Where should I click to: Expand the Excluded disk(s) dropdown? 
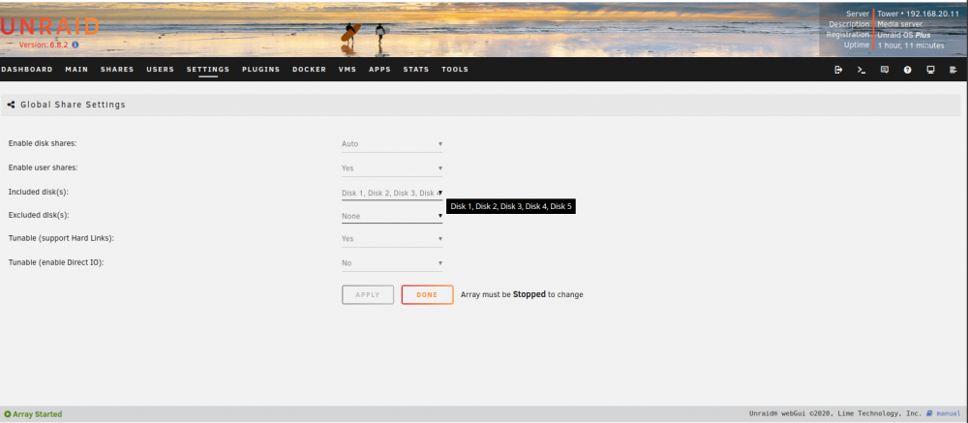click(392, 216)
